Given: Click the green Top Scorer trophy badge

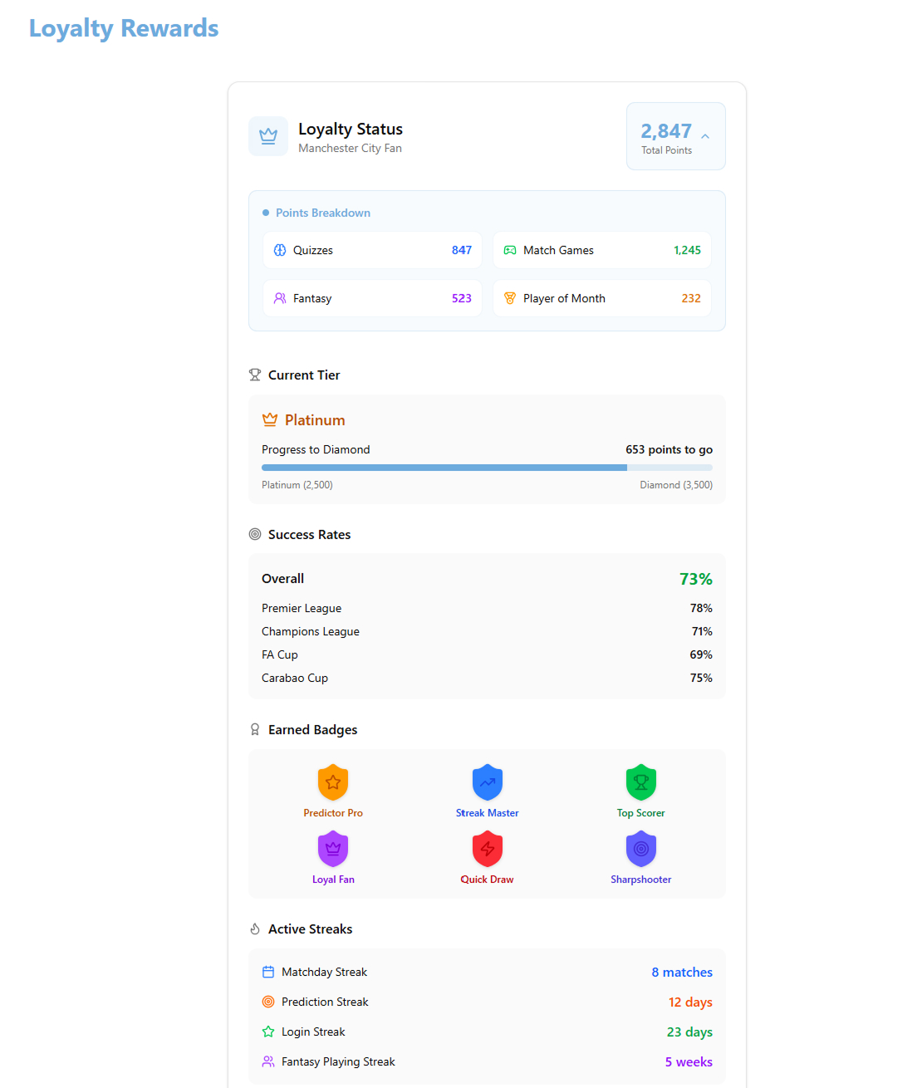Looking at the screenshot, I should pos(640,782).
